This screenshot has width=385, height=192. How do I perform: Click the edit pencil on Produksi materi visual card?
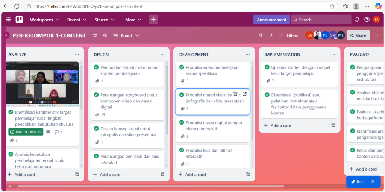245,94
